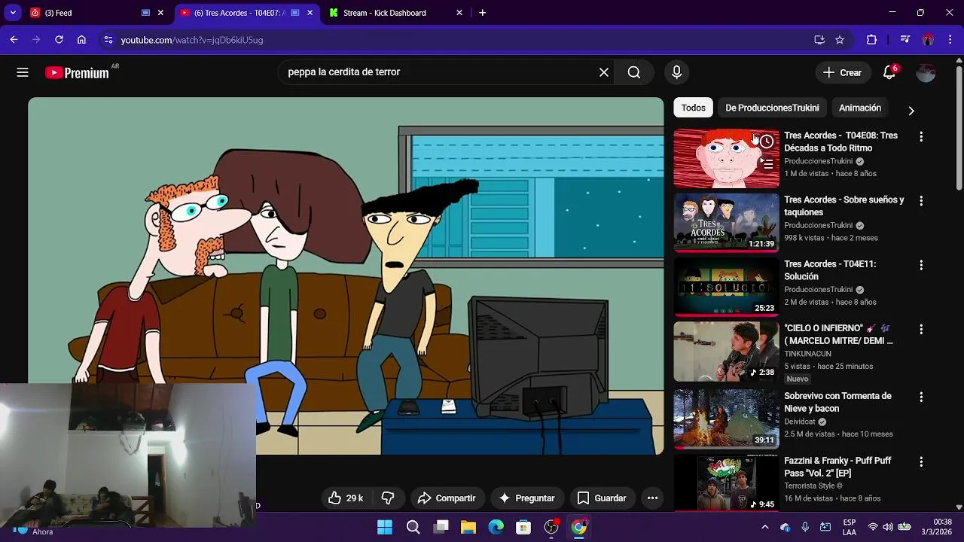
Task: View site information icon in address bar
Action: click(108, 40)
